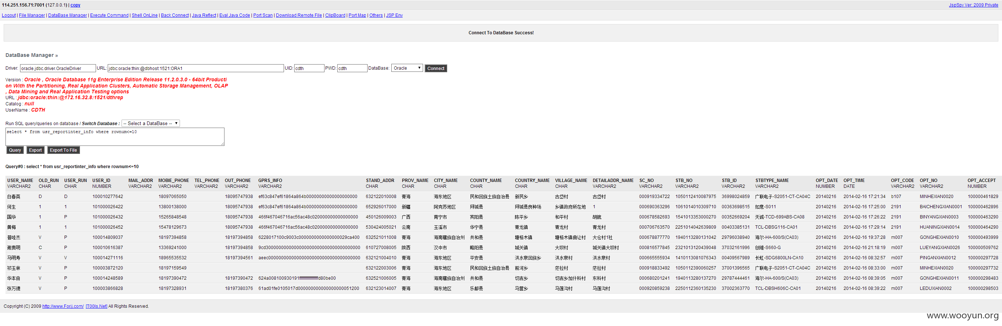
Task: Click the Export To File button
Action: [x=64, y=150]
